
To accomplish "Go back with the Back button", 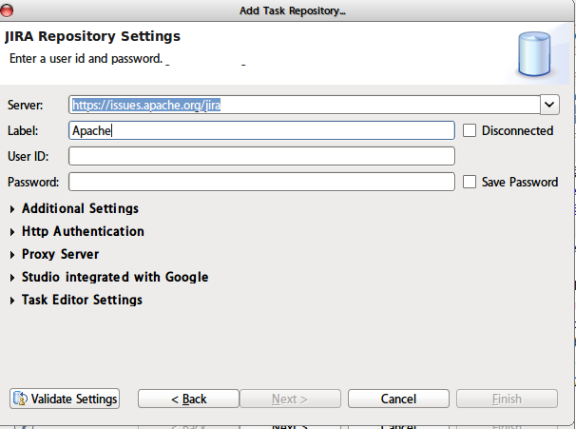I will click(187, 399).
